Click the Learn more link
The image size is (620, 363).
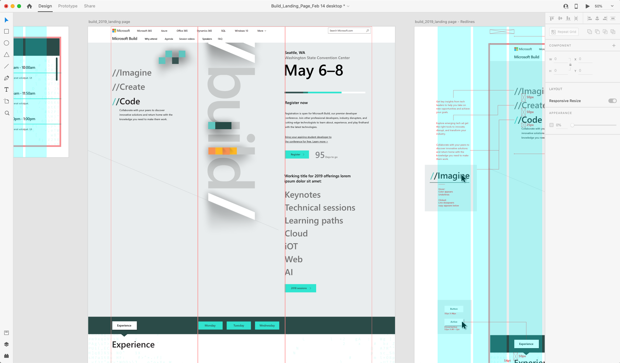(x=320, y=141)
